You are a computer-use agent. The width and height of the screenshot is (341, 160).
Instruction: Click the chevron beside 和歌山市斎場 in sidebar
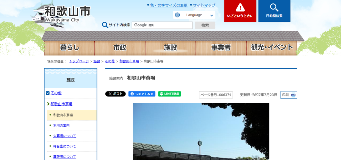[48, 104]
